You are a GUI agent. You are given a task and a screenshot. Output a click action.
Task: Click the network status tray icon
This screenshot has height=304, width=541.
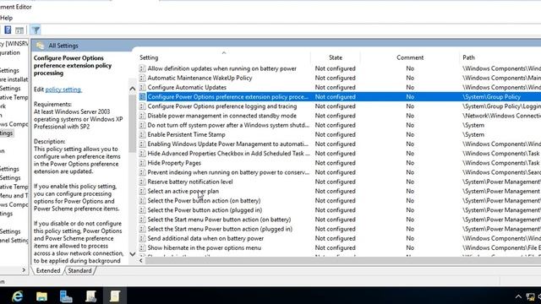point(530,296)
